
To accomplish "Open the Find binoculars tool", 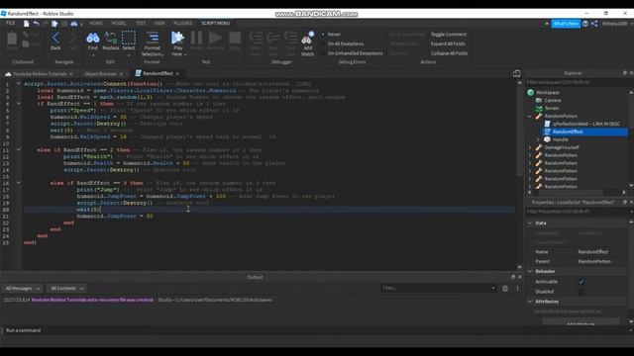I will pos(92,38).
